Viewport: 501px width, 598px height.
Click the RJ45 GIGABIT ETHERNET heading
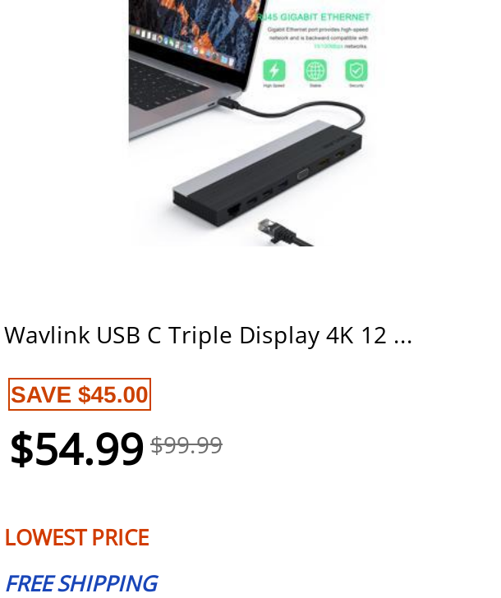tap(314, 17)
